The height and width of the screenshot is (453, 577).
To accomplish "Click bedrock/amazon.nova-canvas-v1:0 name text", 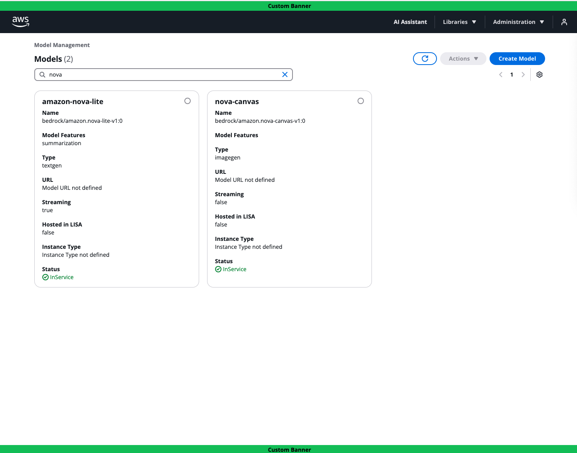I will [x=260, y=121].
